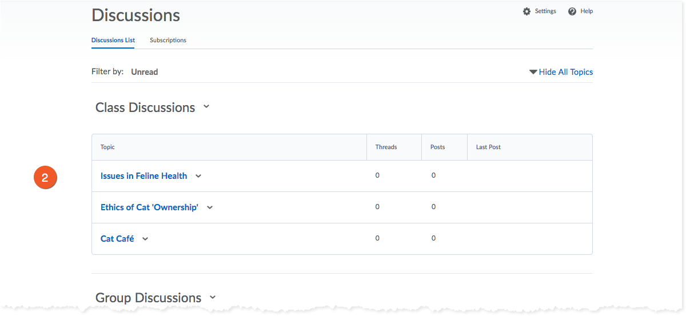Click the Hide All Topics triangle icon

533,72
